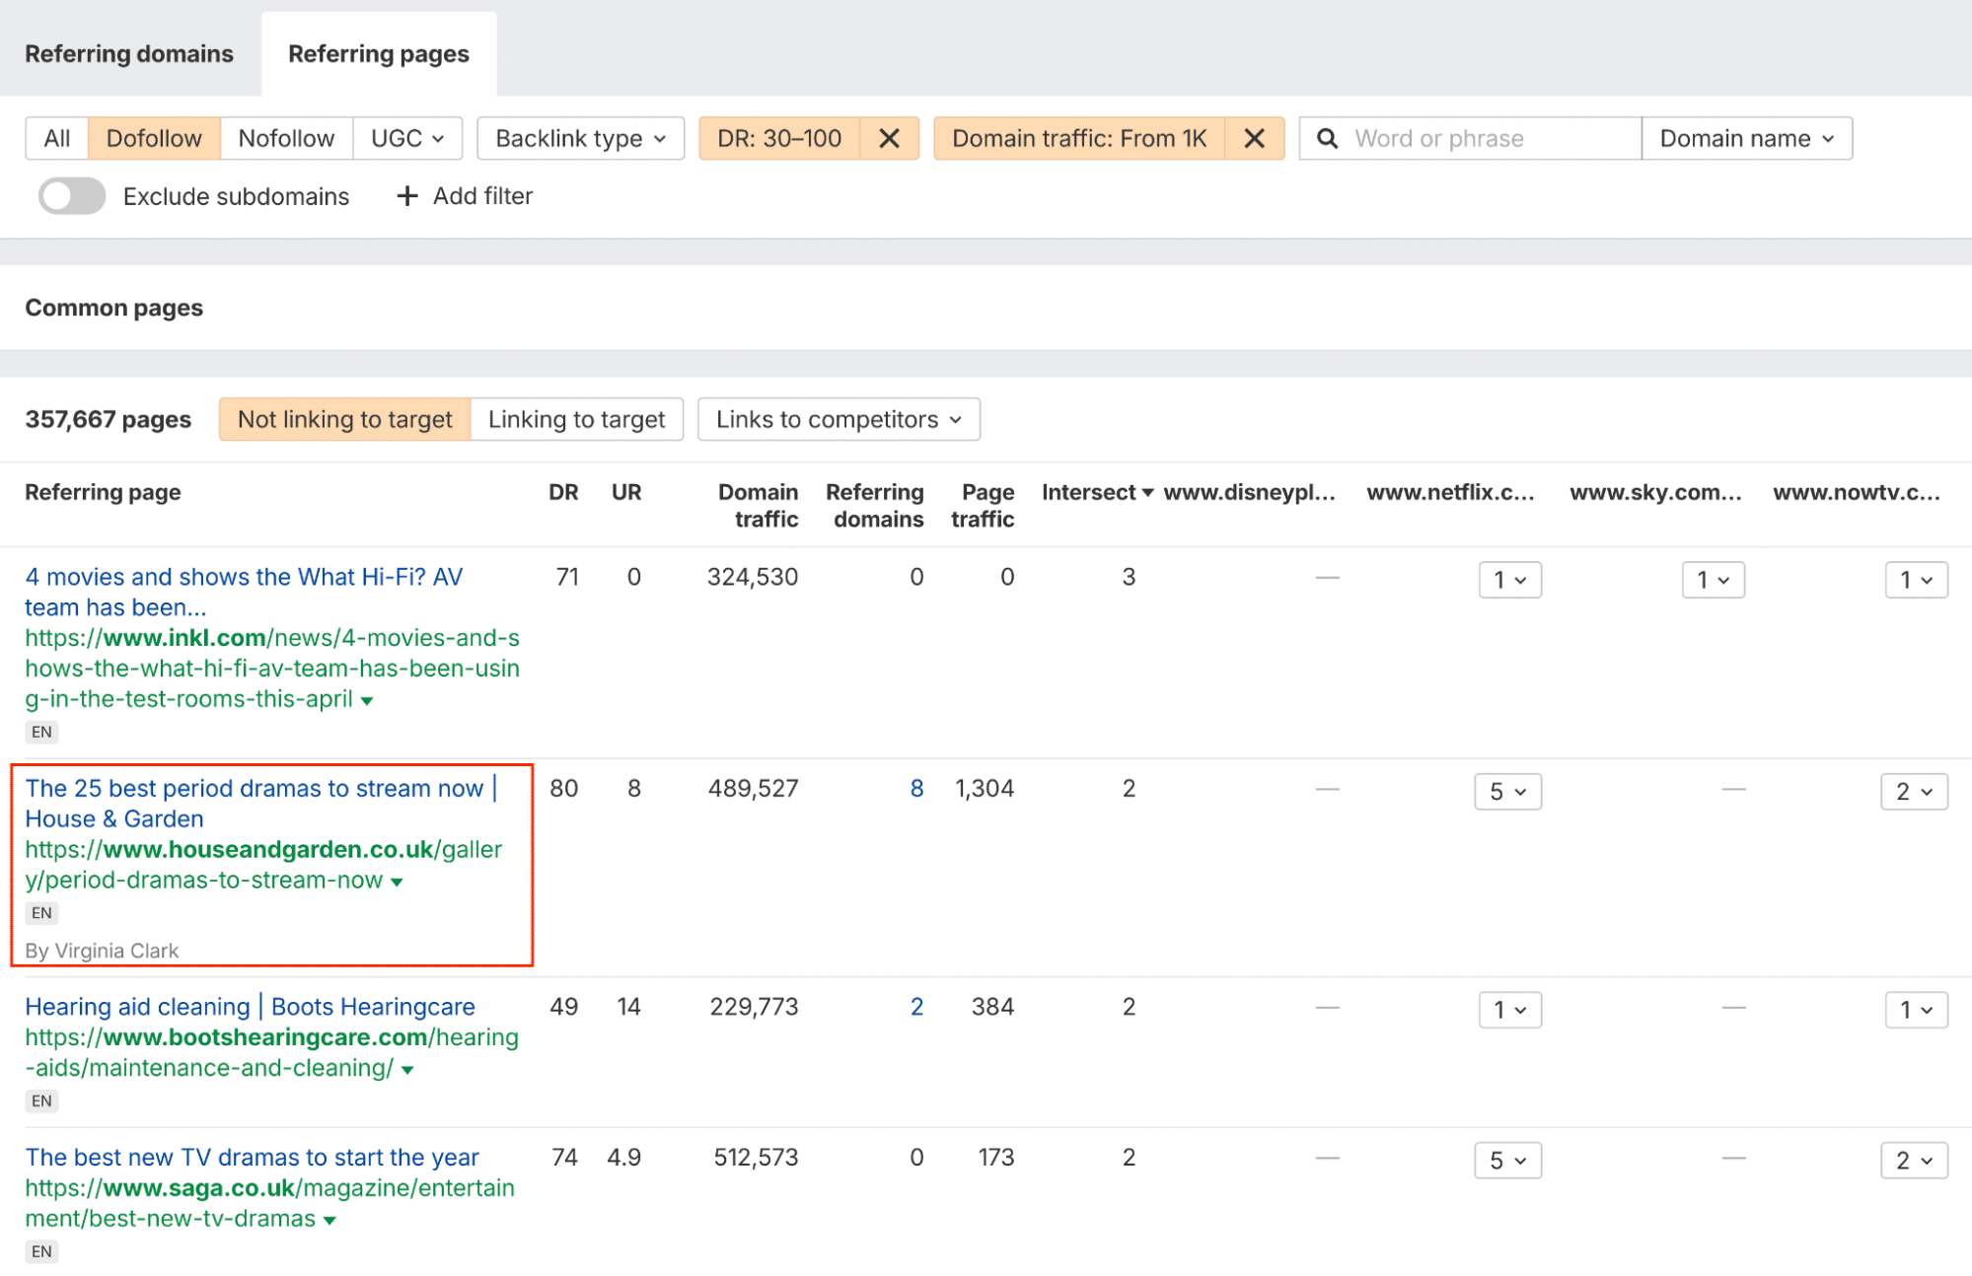
Task: Switch to Referring pages tab
Action: [x=378, y=54]
